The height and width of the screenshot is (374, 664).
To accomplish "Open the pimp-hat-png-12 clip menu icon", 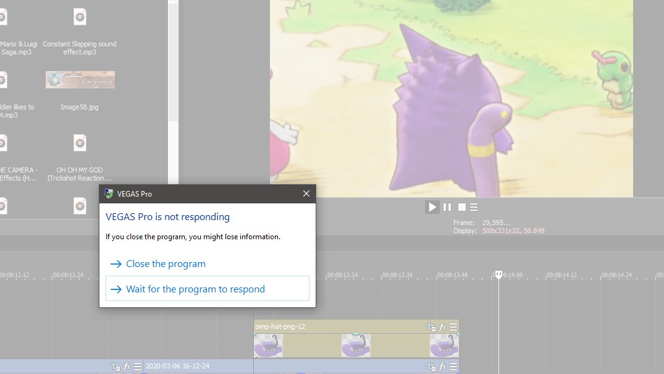I will (x=453, y=327).
